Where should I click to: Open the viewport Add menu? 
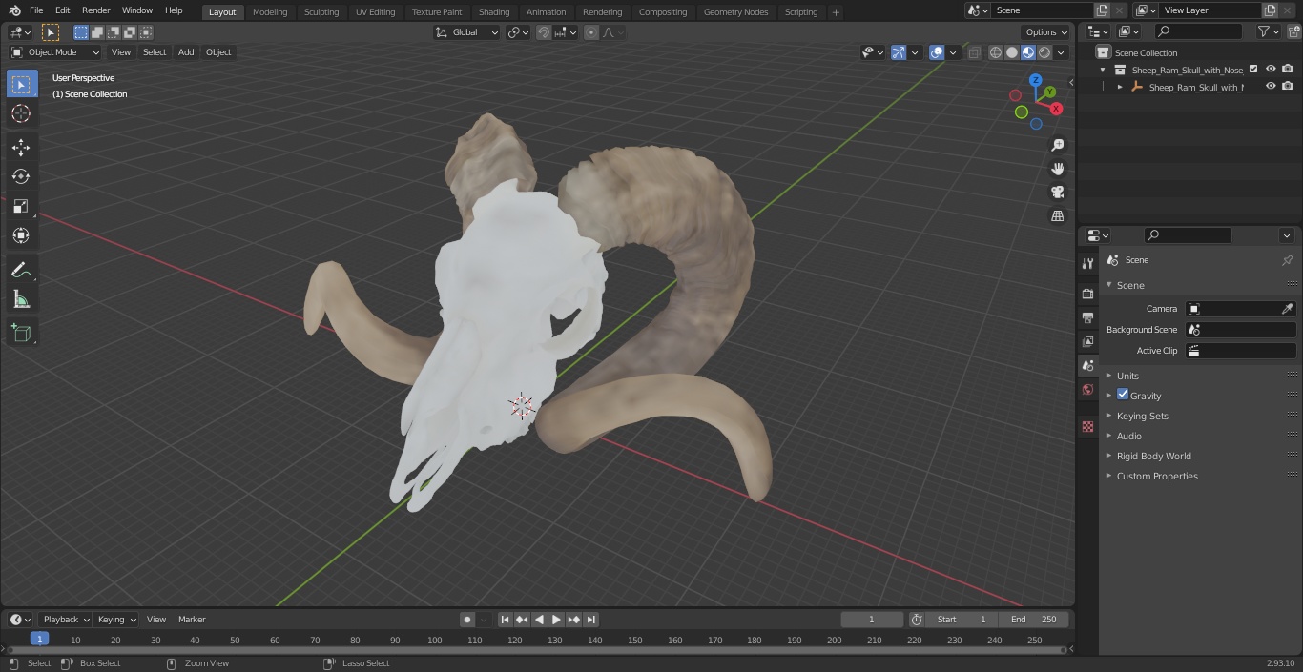186,52
